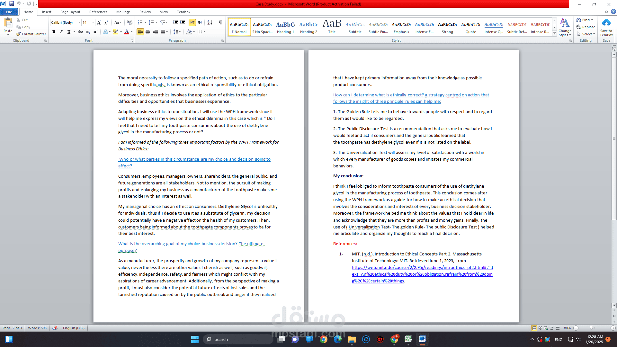The width and height of the screenshot is (617, 347).
Task: Open the bullets list dropdown arrow
Action: point(145,22)
